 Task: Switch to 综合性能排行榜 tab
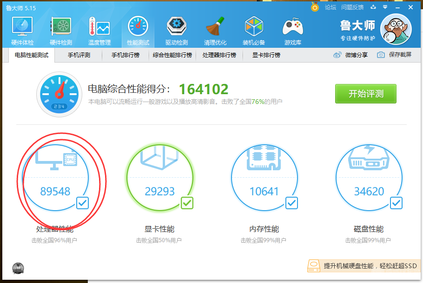point(172,55)
